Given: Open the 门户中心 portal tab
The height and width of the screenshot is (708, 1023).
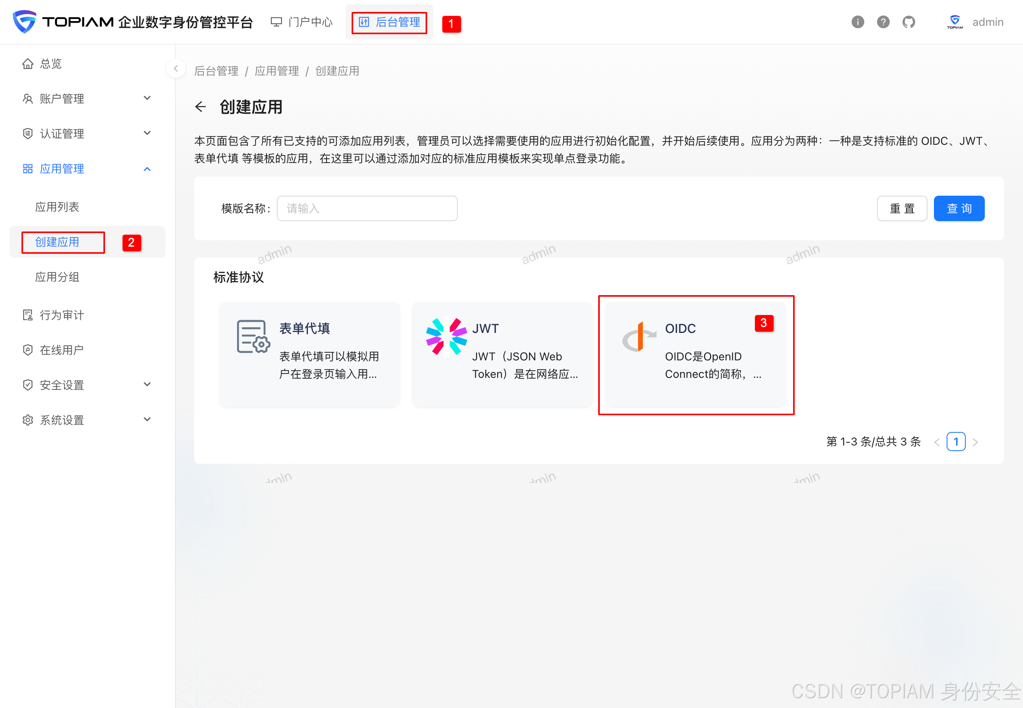Looking at the screenshot, I should [x=301, y=22].
